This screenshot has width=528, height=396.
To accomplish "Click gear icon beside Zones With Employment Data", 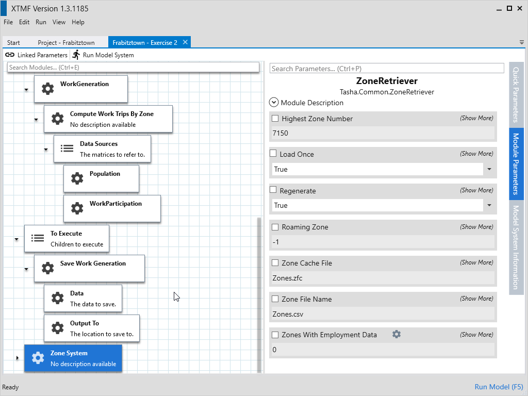I will [x=396, y=334].
